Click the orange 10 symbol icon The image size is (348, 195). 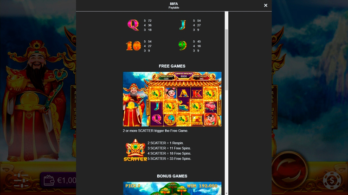coord(133,46)
